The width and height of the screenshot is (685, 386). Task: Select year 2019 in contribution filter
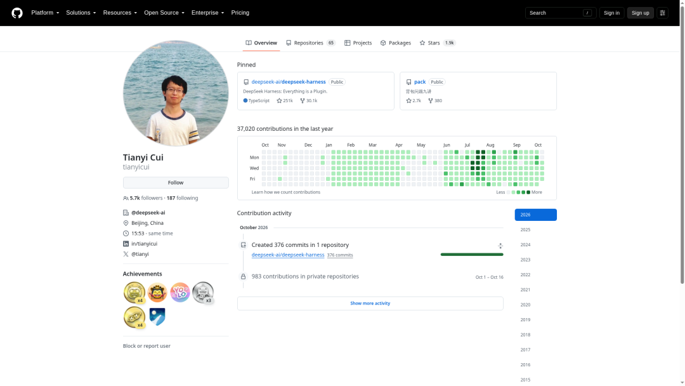[x=535, y=319]
